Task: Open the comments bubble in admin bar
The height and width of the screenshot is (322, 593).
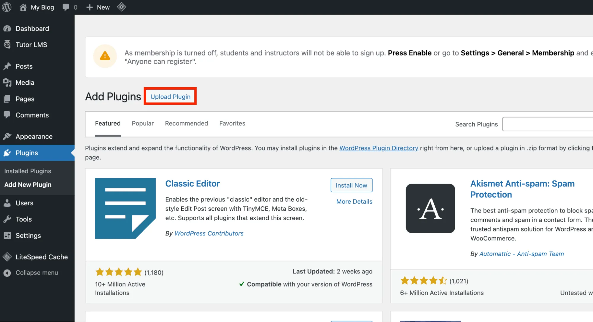Action: [x=66, y=7]
